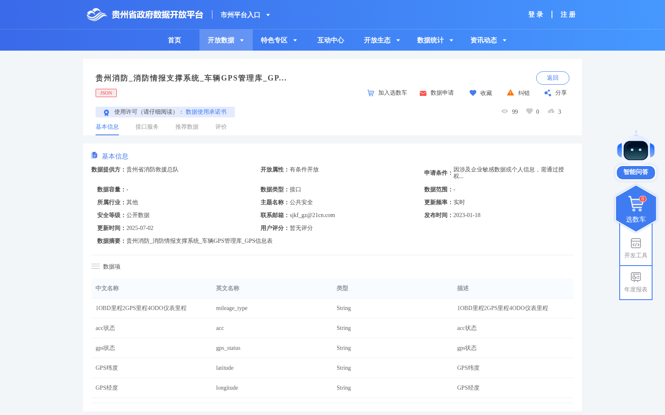Click the 注册 link

click(x=568, y=15)
